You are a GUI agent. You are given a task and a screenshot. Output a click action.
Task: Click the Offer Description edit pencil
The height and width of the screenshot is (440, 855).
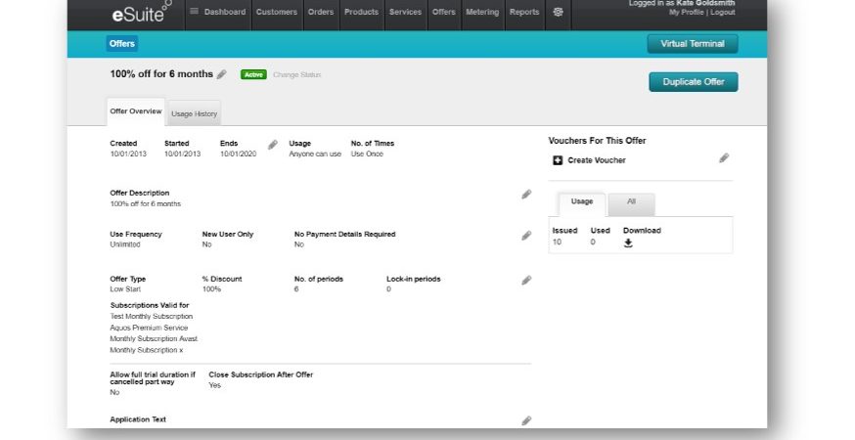click(526, 195)
